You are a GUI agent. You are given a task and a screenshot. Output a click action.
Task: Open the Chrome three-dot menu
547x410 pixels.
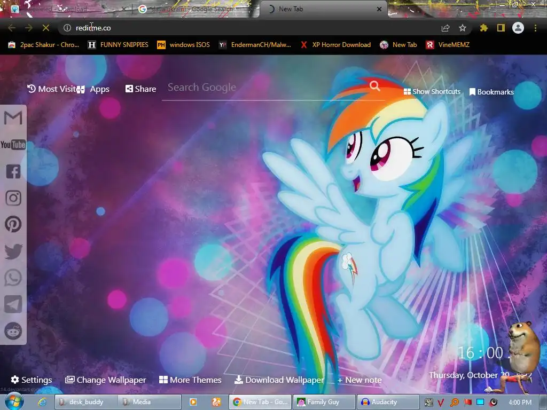pos(535,28)
